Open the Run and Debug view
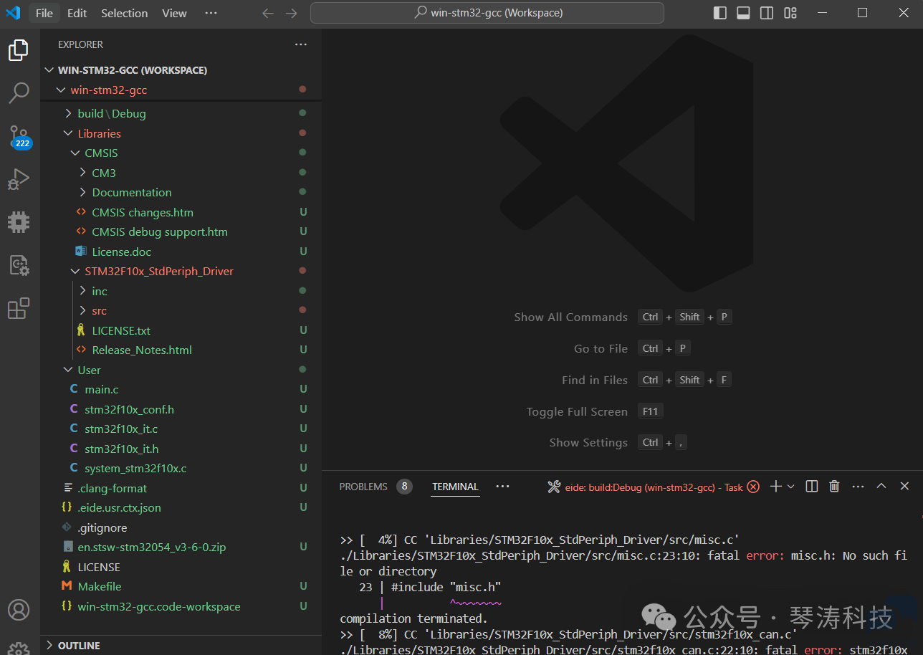Image resolution: width=923 pixels, height=655 pixels. [18, 179]
